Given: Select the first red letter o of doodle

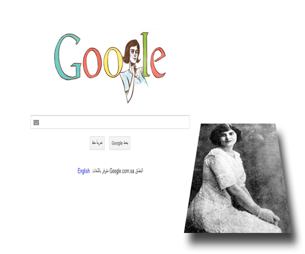Looking at the screenshot, I should point(92,63).
